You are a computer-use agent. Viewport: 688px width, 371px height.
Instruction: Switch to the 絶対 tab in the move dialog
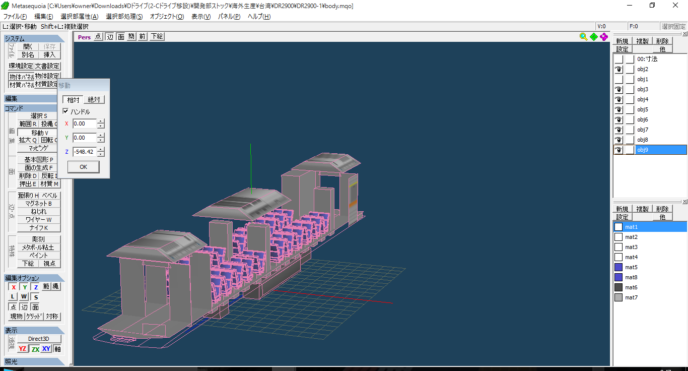click(x=94, y=100)
